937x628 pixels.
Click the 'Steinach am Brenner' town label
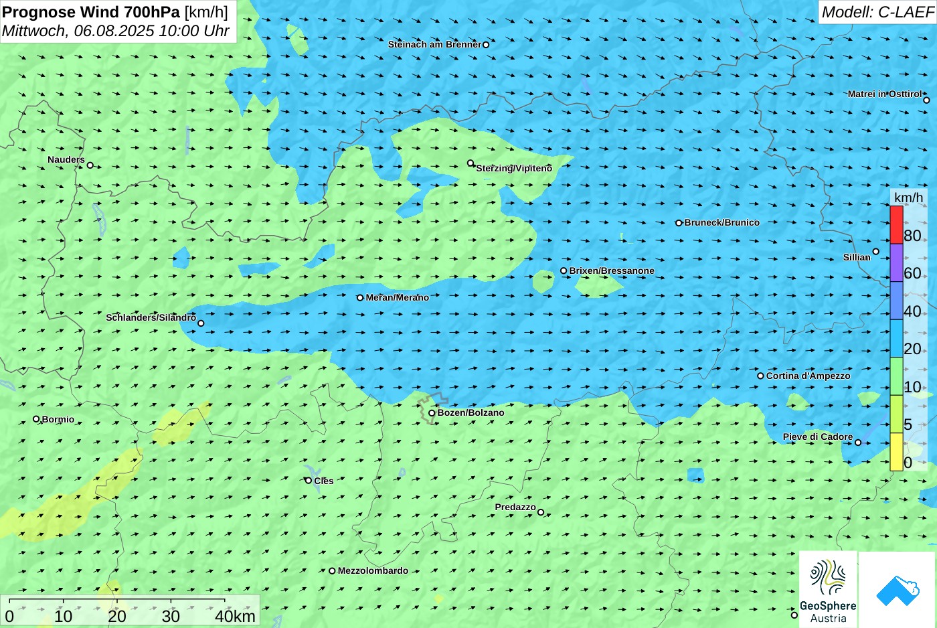click(x=434, y=44)
